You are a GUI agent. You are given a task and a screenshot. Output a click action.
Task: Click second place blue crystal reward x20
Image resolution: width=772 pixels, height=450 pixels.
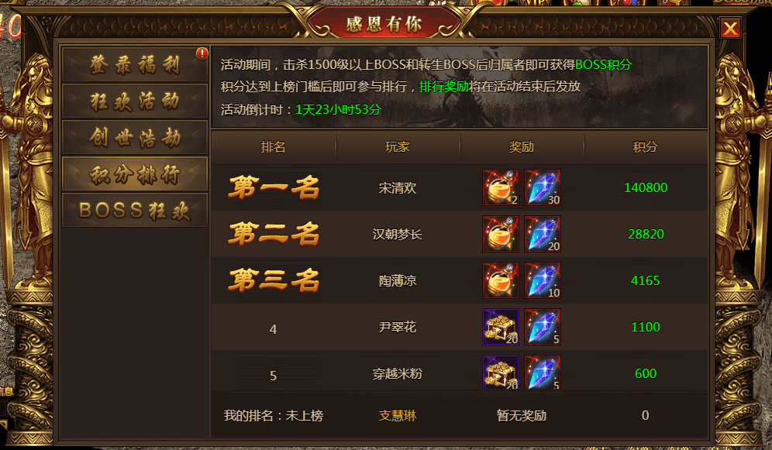pos(543,234)
